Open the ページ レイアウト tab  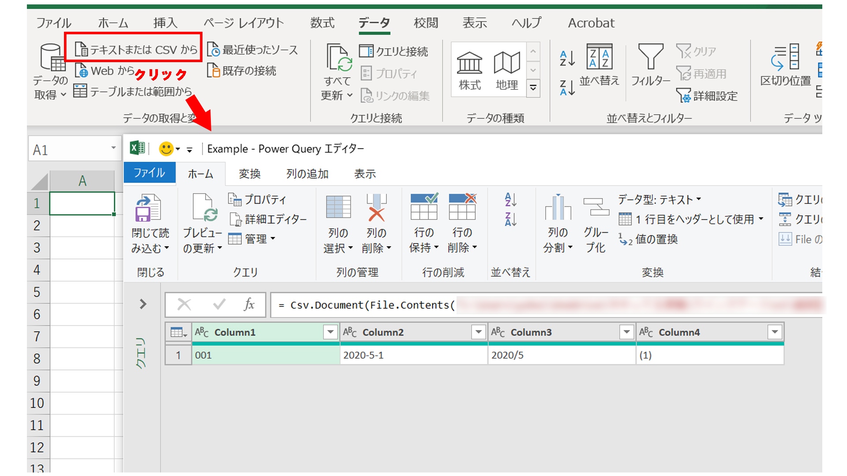point(244,23)
